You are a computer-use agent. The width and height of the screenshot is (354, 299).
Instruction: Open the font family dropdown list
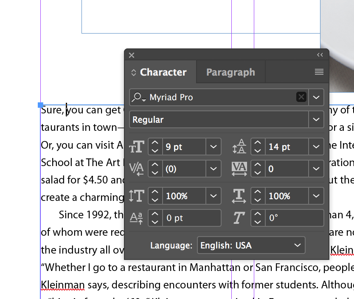coord(316,97)
